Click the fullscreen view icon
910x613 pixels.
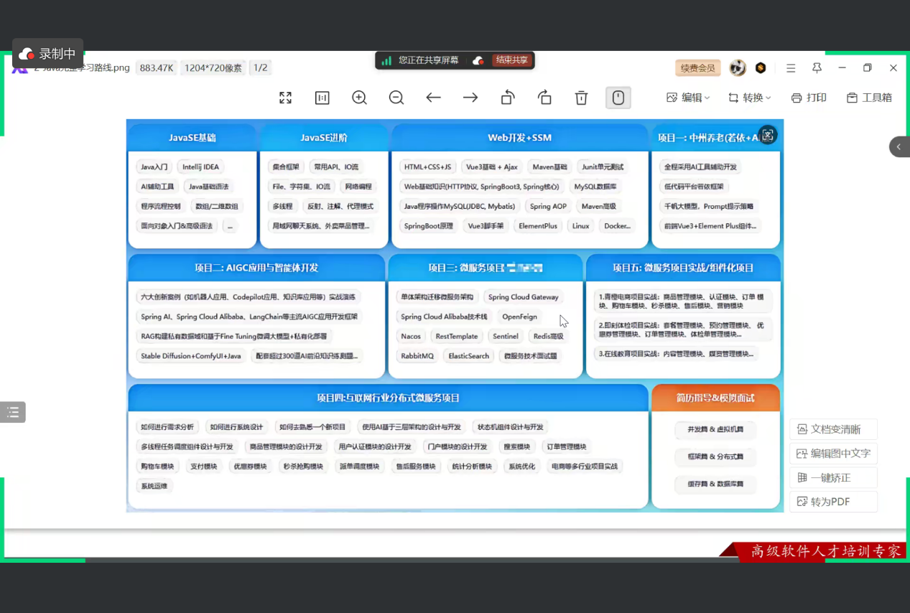point(285,98)
